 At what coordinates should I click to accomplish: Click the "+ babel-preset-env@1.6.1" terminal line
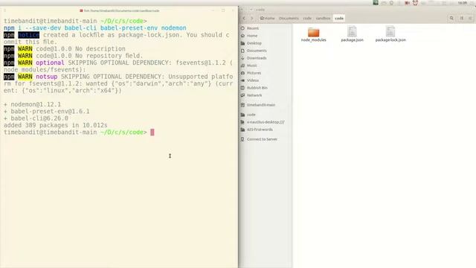coord(46,111)
